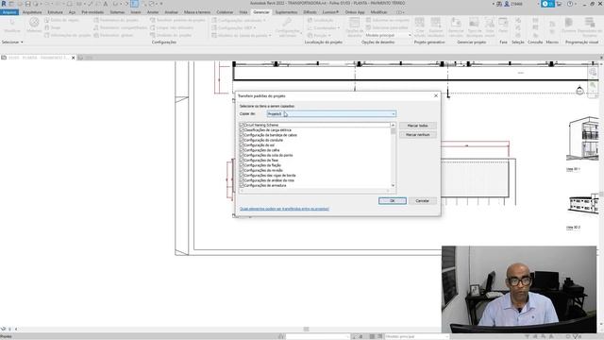The width and height of the screenshot is (604, 340).
Task: Open Estilos de objeto settings
Action: [x=61, y=20]
